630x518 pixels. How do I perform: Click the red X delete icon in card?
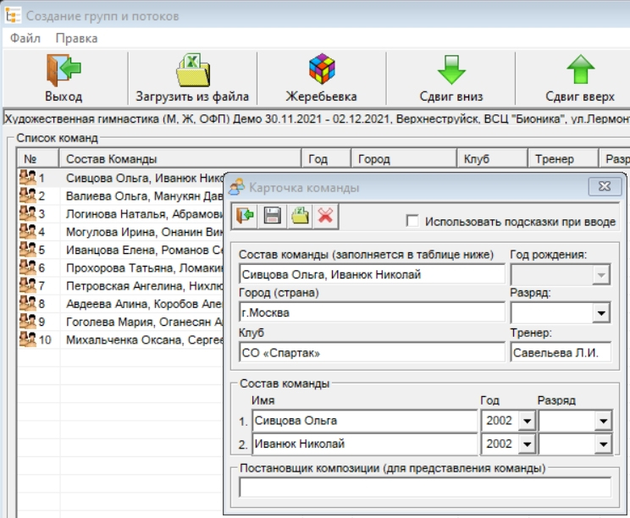[325, 217]
